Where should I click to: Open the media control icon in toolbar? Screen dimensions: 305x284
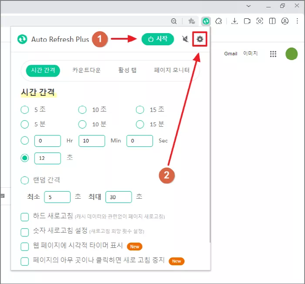click(247, 21)
